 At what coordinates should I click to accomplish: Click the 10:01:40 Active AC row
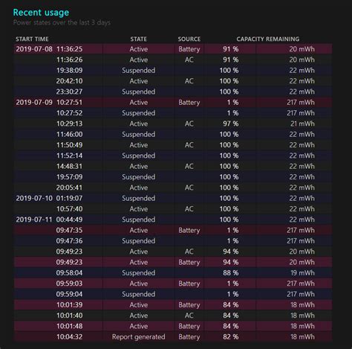pyautogui.click(x=173, y=316)
